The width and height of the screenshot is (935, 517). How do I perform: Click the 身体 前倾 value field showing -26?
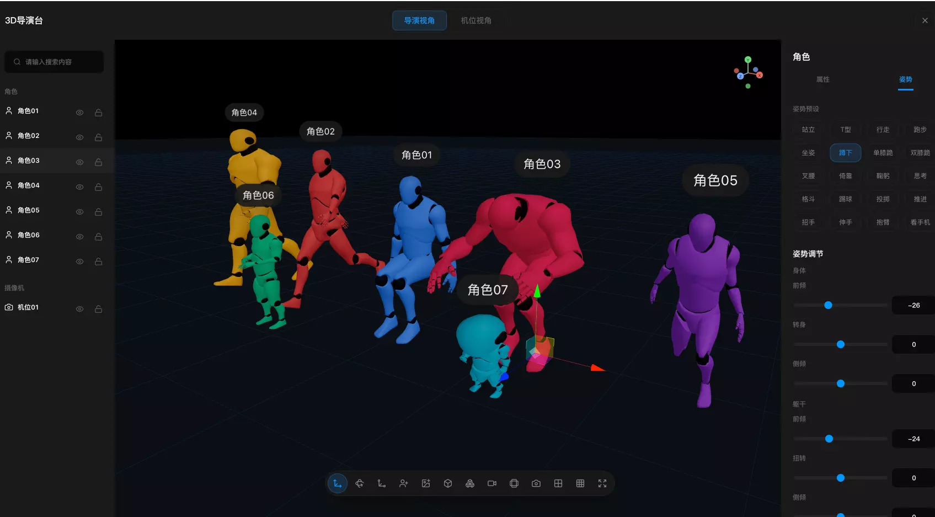pyautogui.click(x=913, y=305)
